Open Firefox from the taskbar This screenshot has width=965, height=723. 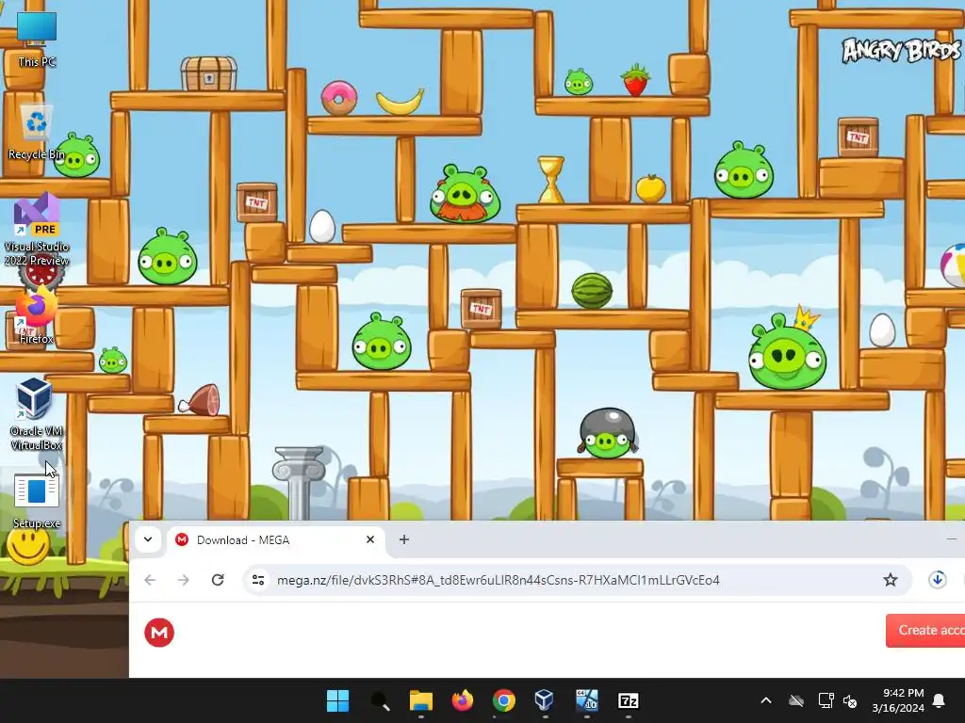click(462, 700)
